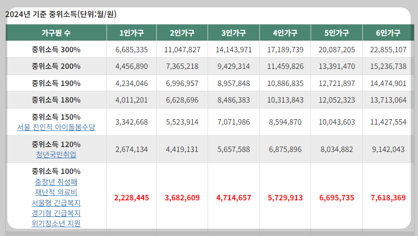
Task: Select the 중위소득 150% row label
Action: click(x=56, y=117)
